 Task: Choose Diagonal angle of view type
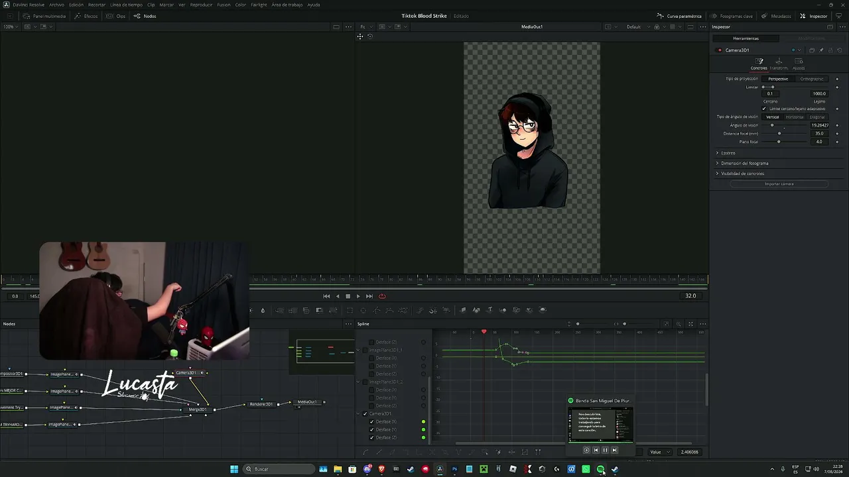817,117
